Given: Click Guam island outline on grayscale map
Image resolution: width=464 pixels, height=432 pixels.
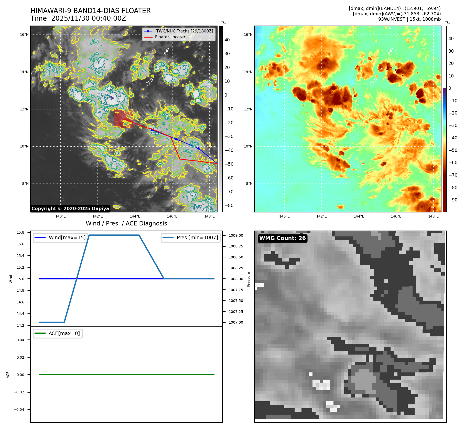Looking at the screenshot, I should click(x=149, y=82).
